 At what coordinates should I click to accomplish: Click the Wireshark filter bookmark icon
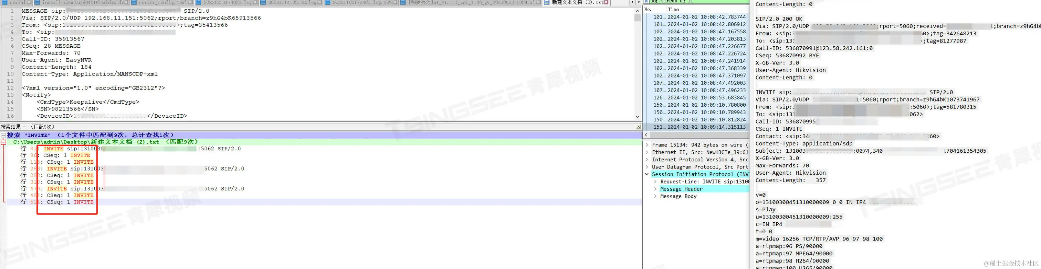click(x=646, y=2)
